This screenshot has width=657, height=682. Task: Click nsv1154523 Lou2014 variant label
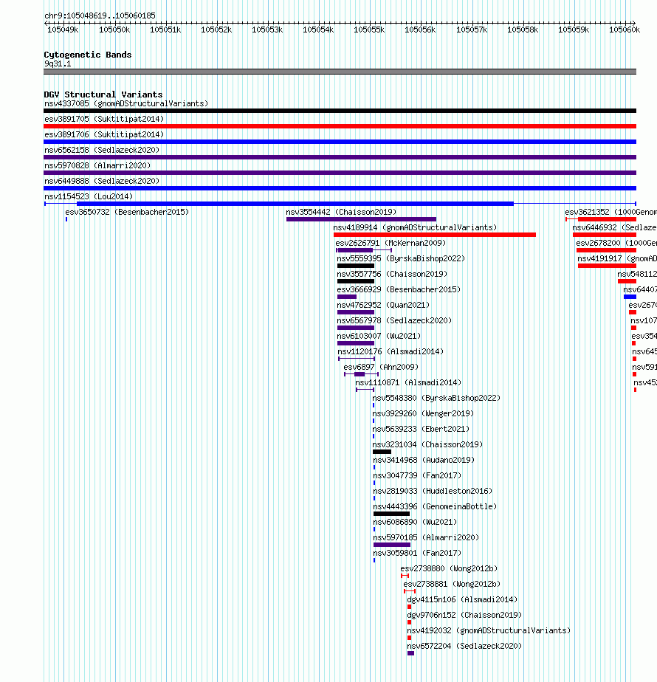pos(89,196)
